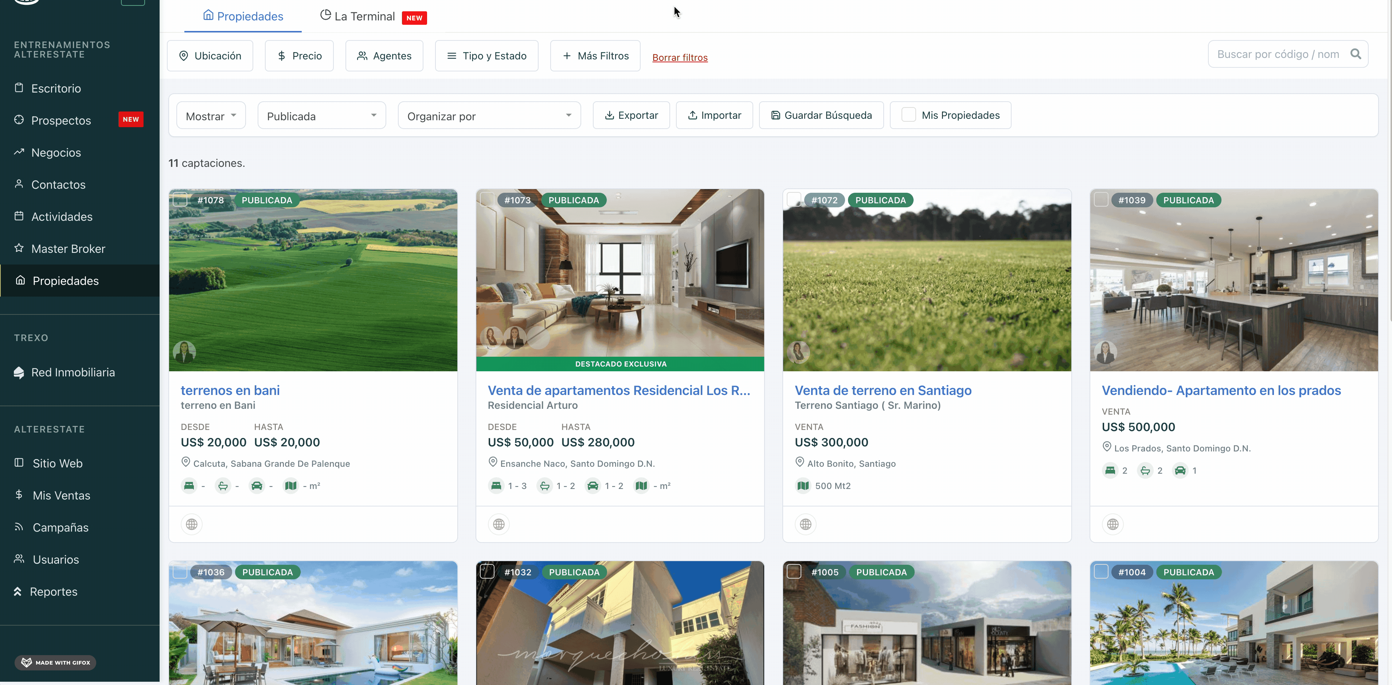This screenshot has height=685, width=1392.
Task: Click globe icon on terrenos en bani card
Action: click(191, 524)
